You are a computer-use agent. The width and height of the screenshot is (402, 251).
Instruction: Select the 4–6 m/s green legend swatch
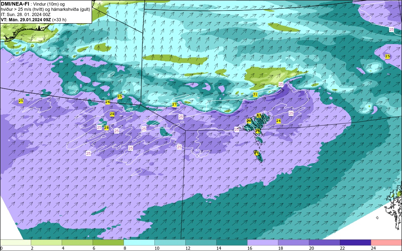[x=77, y=242]
